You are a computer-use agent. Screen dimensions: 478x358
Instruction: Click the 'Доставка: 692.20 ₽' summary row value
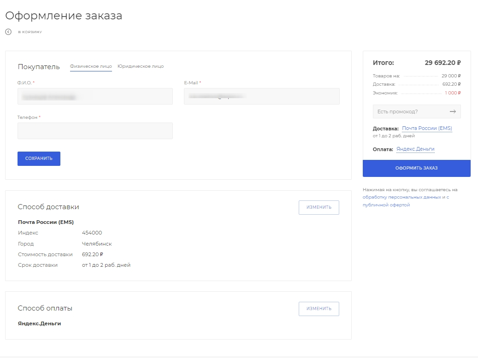[x=451, y=84]
